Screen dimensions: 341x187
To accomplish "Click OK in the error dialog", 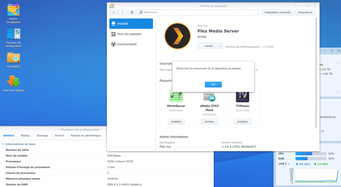I will (x=213, y=85).
